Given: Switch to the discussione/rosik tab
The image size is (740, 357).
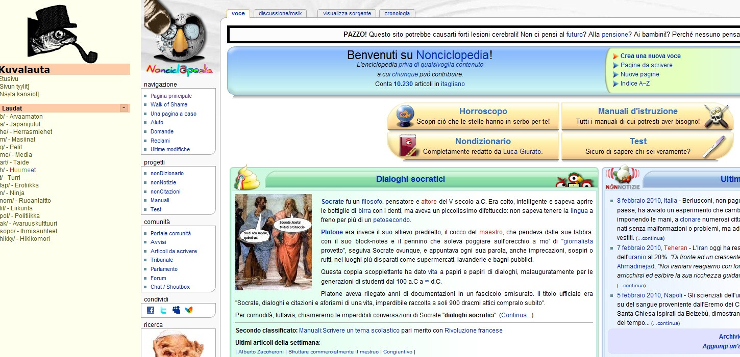Looking at the screenshot, I should pyautogui.click(x=280, y=14).
